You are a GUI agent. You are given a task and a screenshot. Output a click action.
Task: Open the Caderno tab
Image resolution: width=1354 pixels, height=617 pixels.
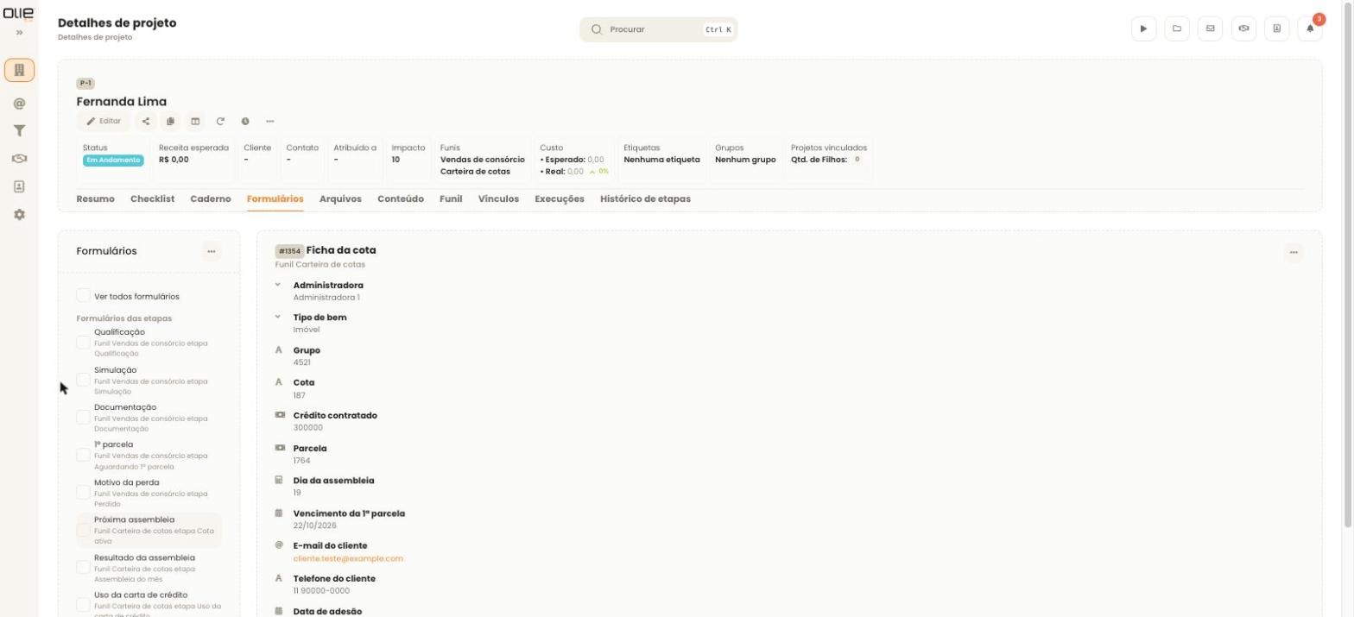point(211,199)
